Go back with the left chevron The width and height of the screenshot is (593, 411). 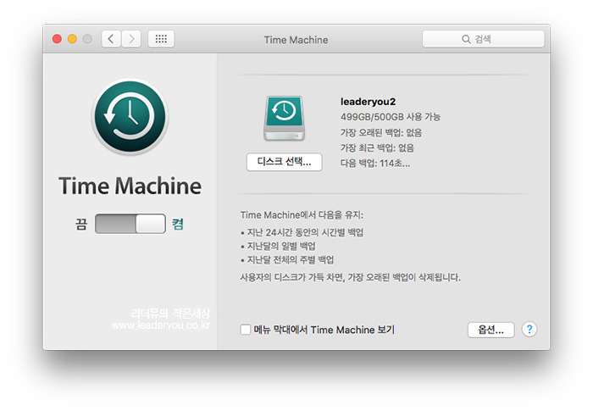coord(111,39)
